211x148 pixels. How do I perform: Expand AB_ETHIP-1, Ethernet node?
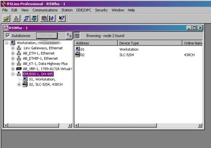click(x=13, y=58)
